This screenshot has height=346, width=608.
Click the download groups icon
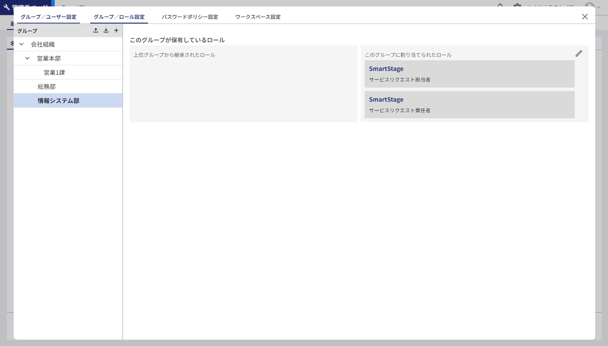click(x=106, y=30)
